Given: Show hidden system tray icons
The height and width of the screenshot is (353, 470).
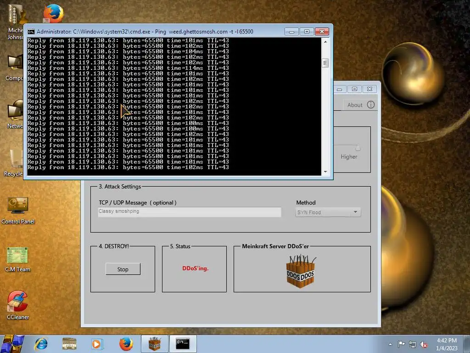Looking at the screenshot, I should point(390,344).
